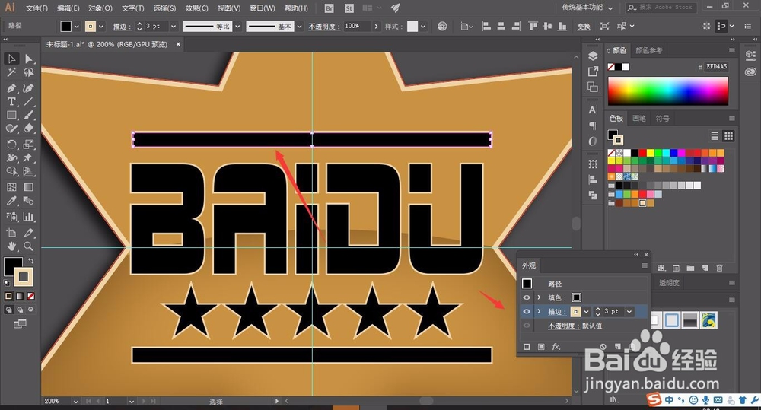Select the Eraser tool
Screen dimensions: 761x410
pos(29,129)
